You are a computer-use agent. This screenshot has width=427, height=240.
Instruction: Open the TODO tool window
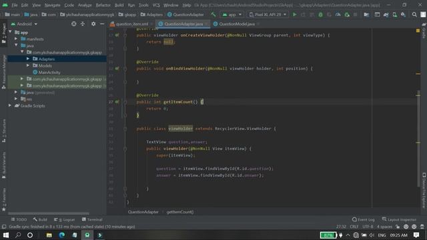pyautogui.click(x=19, y=219)
